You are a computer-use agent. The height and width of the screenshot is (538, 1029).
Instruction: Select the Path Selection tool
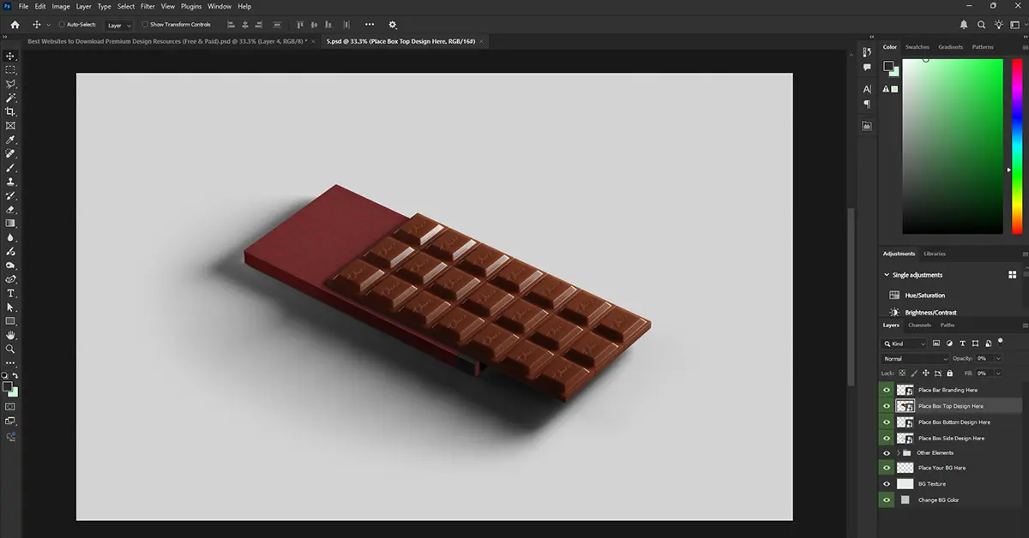[x=10, y=307]
